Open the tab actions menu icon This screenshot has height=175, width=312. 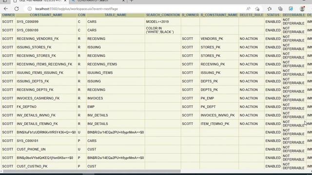[x=5, y=1]
